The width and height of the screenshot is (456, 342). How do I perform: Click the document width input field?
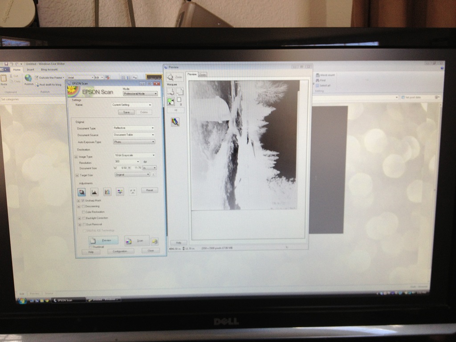[x=122, y=168]
